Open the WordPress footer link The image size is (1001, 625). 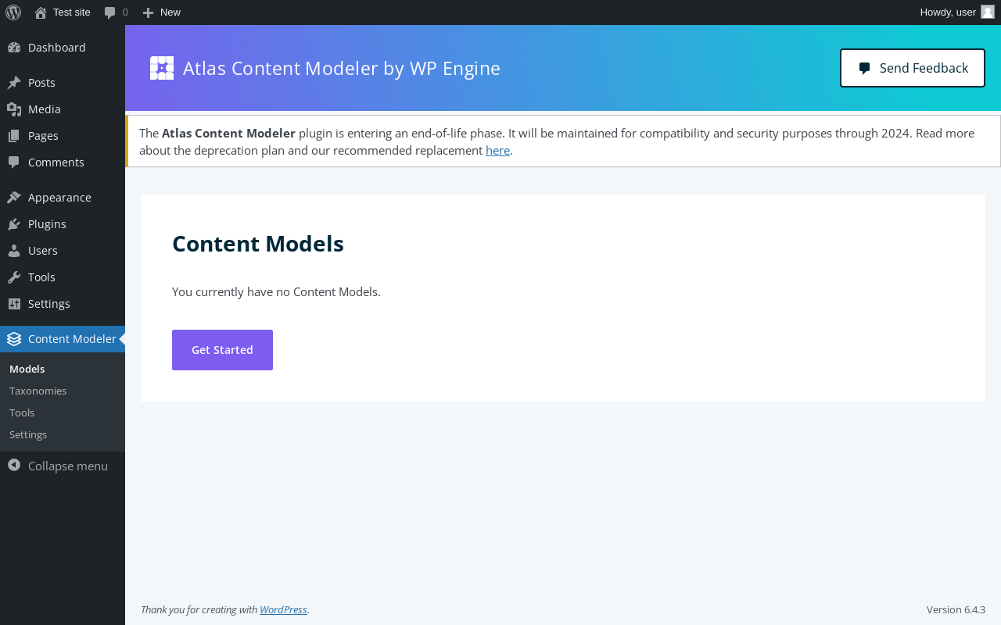pos(283,609)
